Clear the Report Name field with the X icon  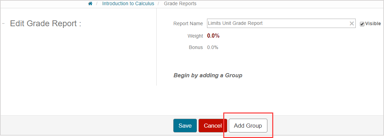(352, 23)
